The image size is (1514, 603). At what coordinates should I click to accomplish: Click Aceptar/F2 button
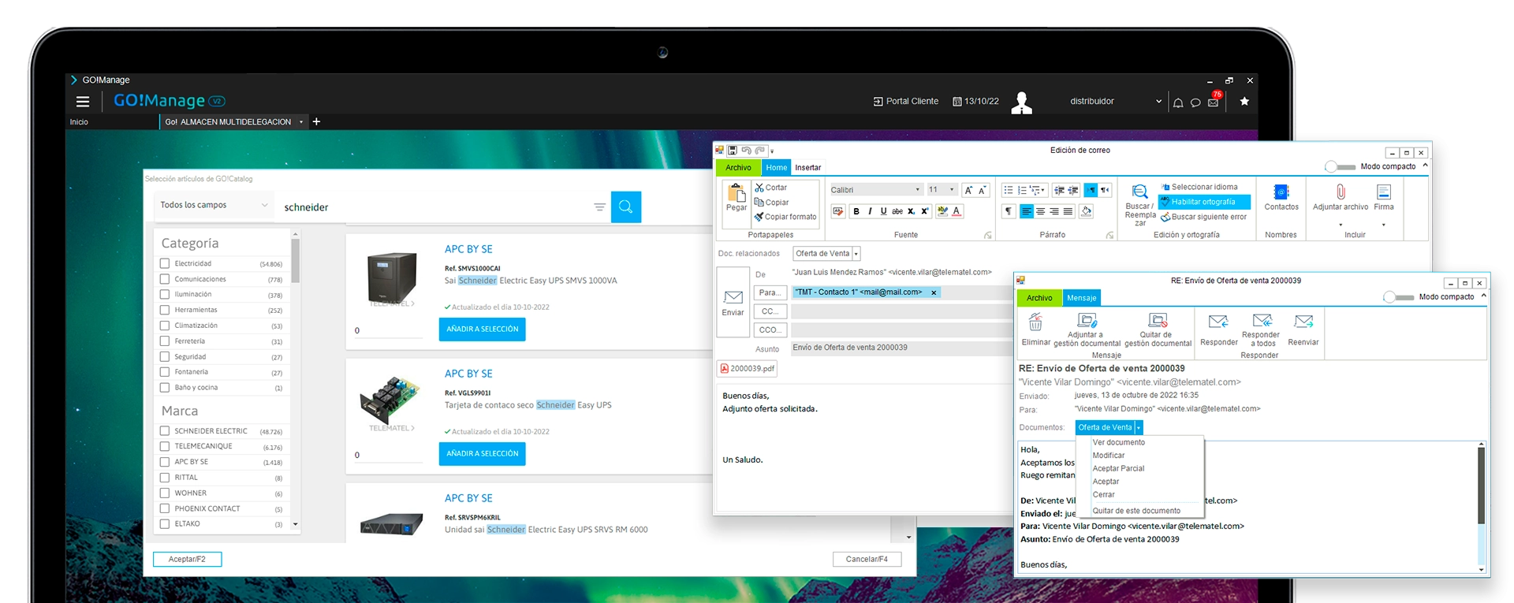(187, 559)
